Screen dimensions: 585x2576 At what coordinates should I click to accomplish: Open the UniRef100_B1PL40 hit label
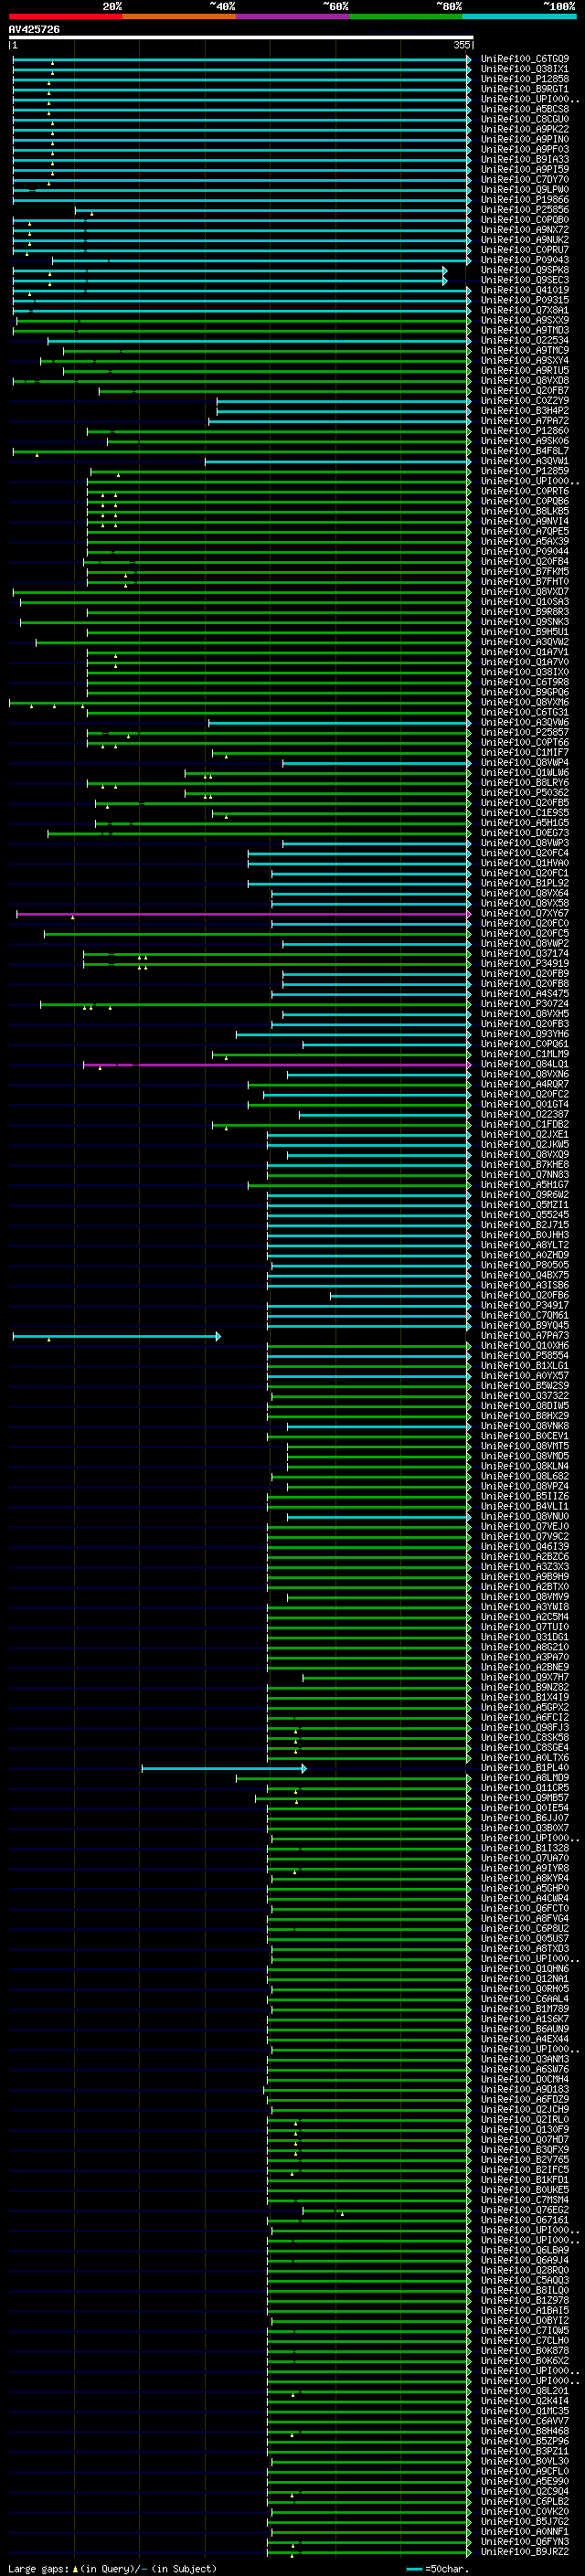click(x=524, y=1768)
